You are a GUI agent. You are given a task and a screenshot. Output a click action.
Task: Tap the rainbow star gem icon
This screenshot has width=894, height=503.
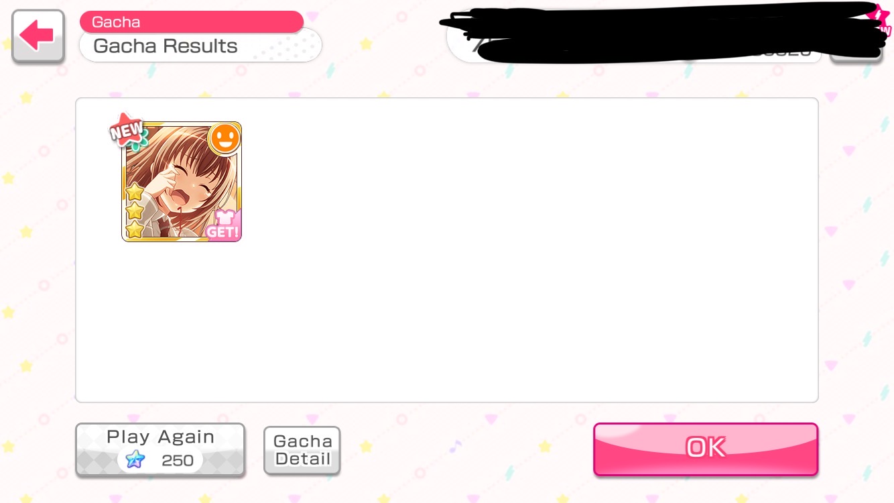(135, 460)
